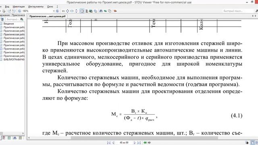Image resolution: width=258 pixels, height=145 pixels.
Task: Open the question mark help menu
Action: coord(57,6)
